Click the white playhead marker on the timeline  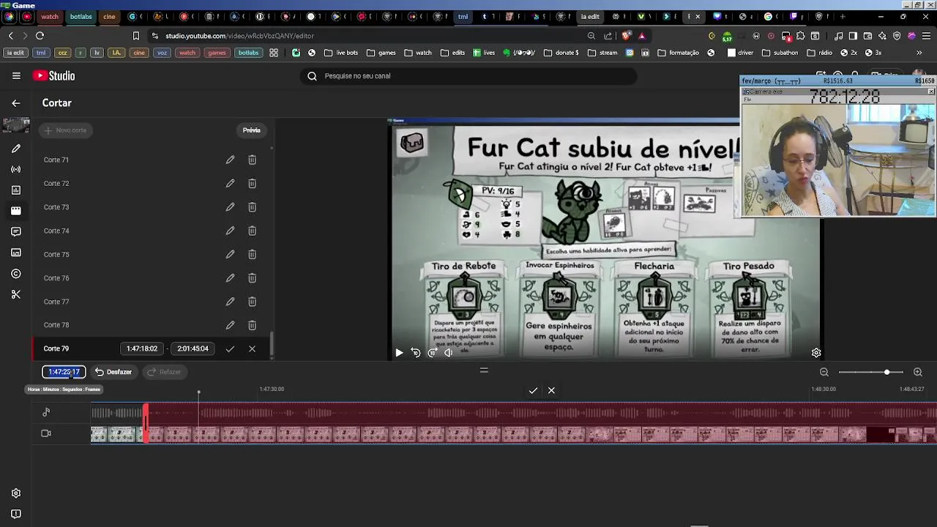pyautogui.click(x=198, y=394)
